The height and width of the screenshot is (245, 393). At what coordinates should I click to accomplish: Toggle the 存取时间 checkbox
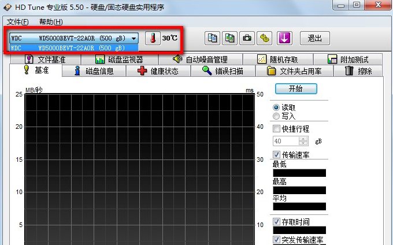[x=276, y=221]
